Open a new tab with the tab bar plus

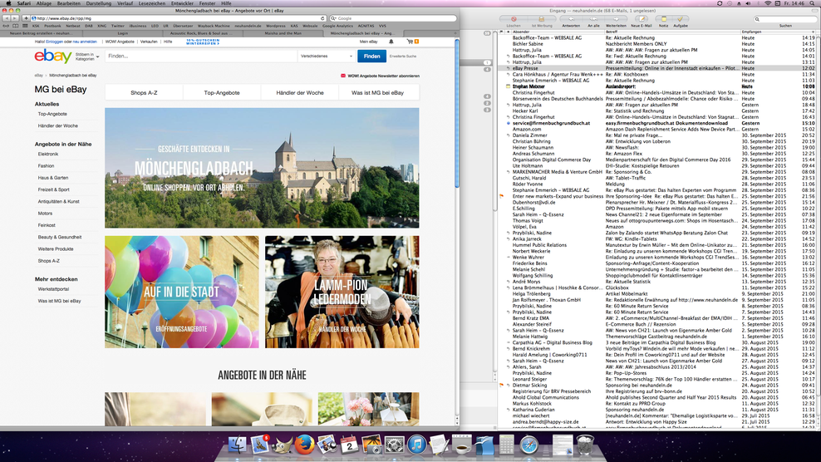pyautogui.click(x=455, y=33)
